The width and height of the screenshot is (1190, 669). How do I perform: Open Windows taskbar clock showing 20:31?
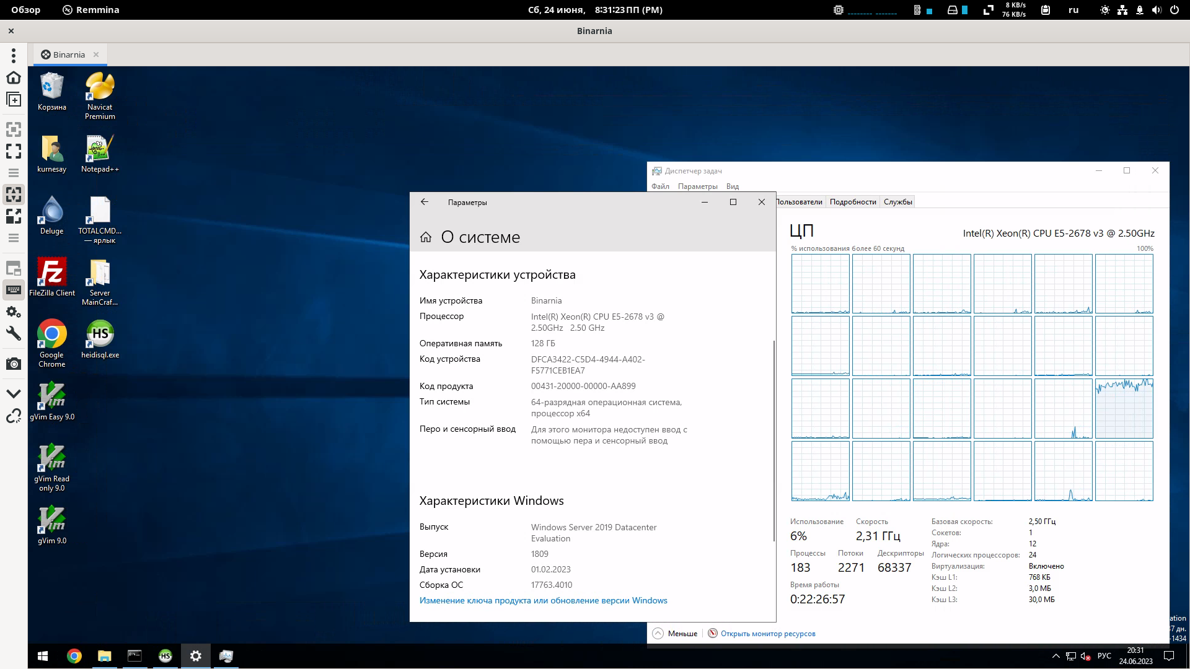(1135, 656)
